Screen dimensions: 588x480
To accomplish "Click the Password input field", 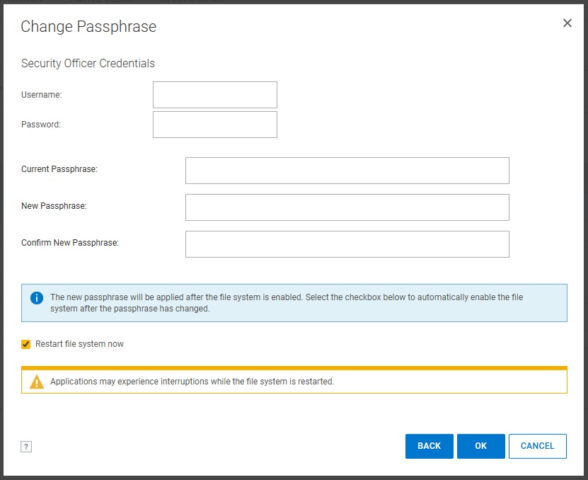I will click(214, 124).
